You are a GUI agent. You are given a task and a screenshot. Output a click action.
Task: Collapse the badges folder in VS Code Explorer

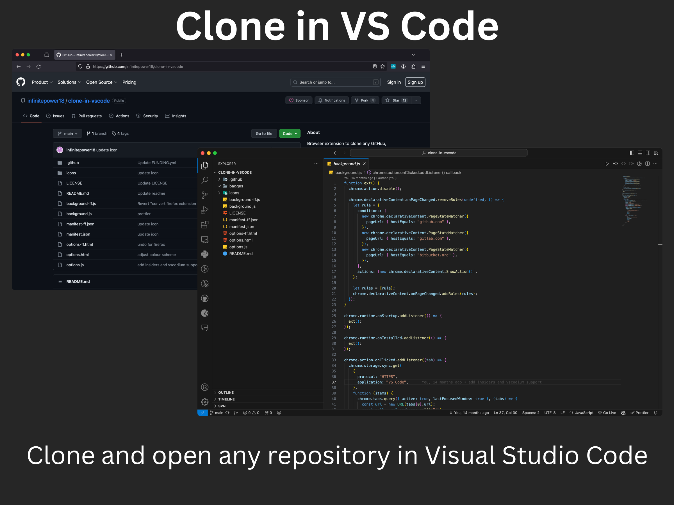click(219, 186)
